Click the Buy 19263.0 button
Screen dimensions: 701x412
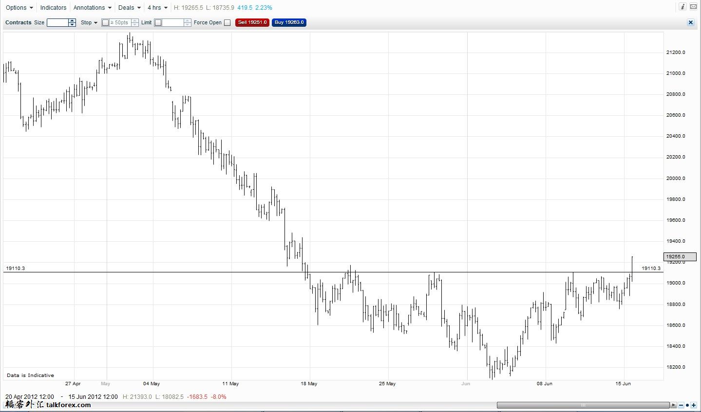[x=289, y=22]
